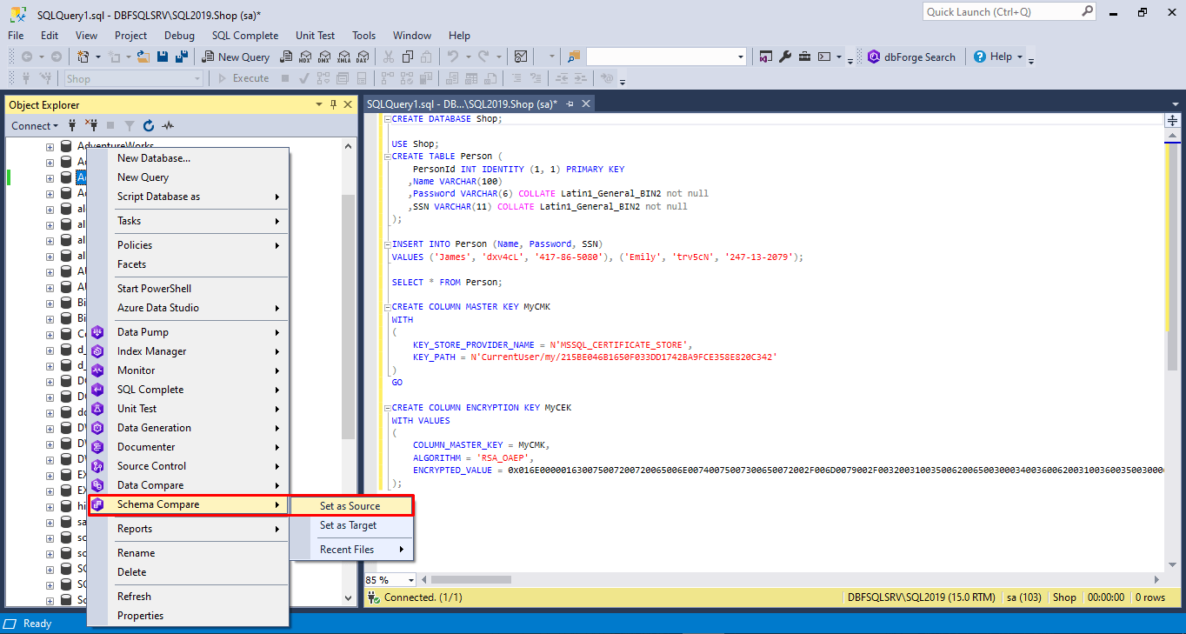The height and width of the screenshot is (634, 1186).
Task: Open the Recent Files submenu
Action: [x=349, y=549]
